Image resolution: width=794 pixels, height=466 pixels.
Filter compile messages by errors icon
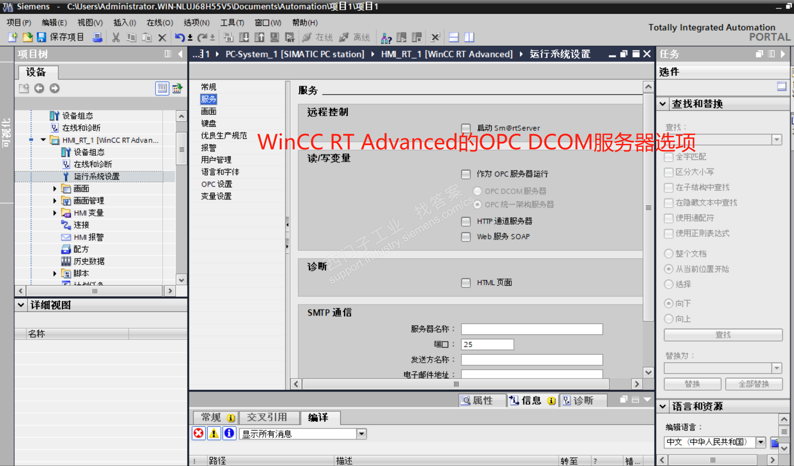(199, 433)
